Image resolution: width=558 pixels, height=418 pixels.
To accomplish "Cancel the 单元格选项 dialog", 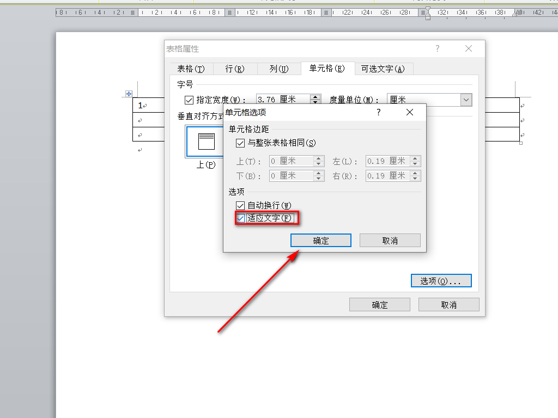I will (390, 241).
